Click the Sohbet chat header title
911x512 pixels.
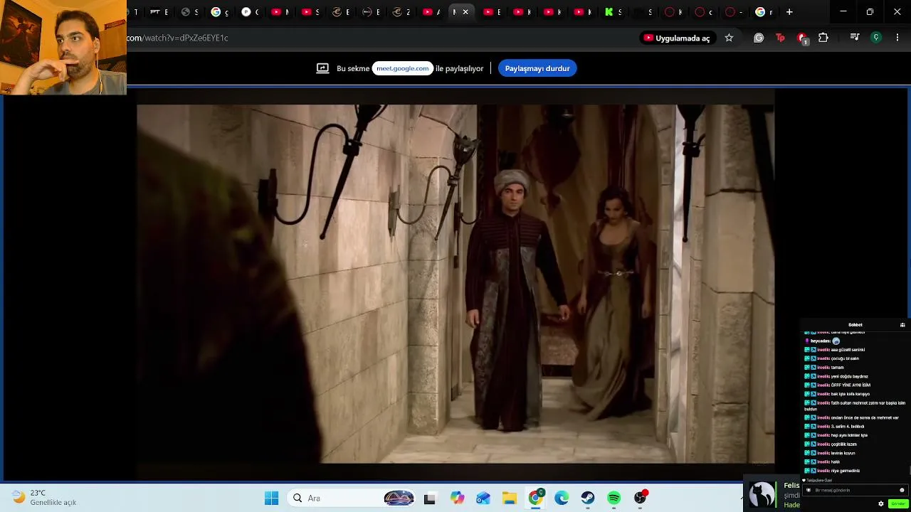coord(855,325)
